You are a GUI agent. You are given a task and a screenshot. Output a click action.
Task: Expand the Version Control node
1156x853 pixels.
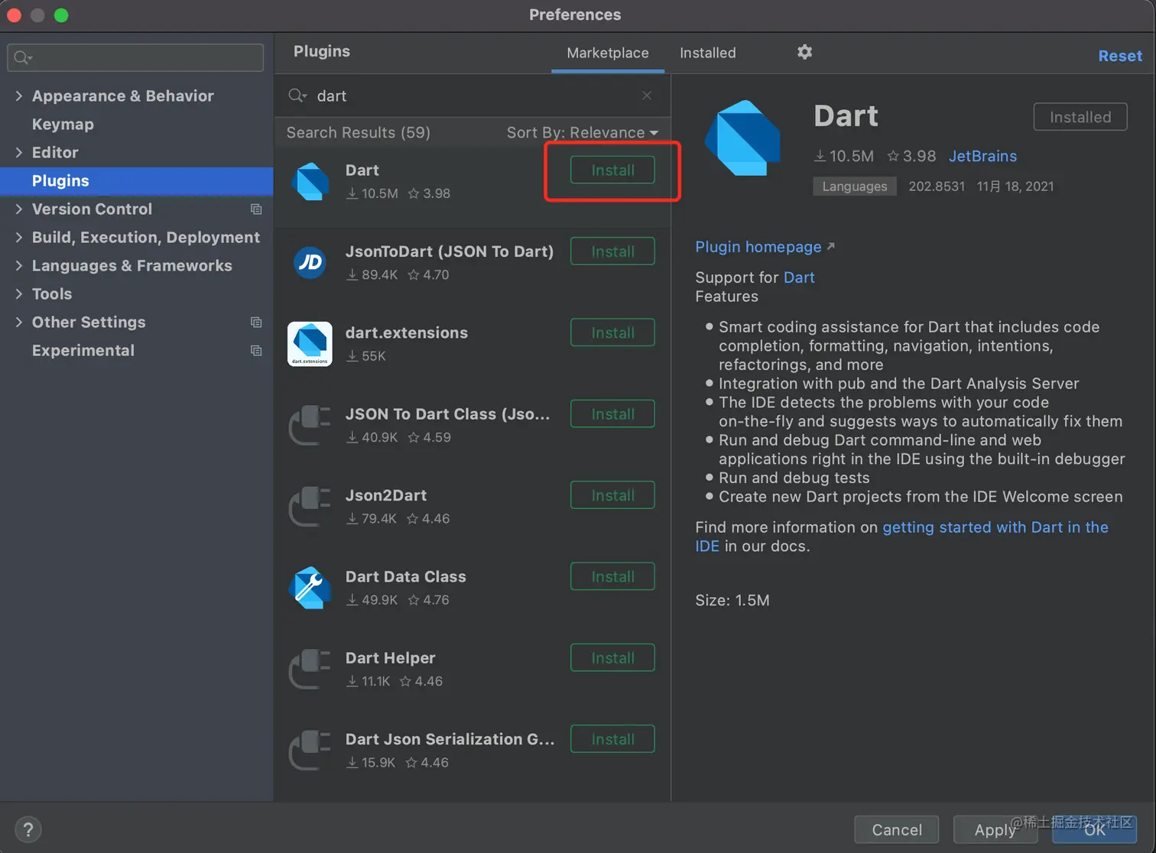click(18, 209)
